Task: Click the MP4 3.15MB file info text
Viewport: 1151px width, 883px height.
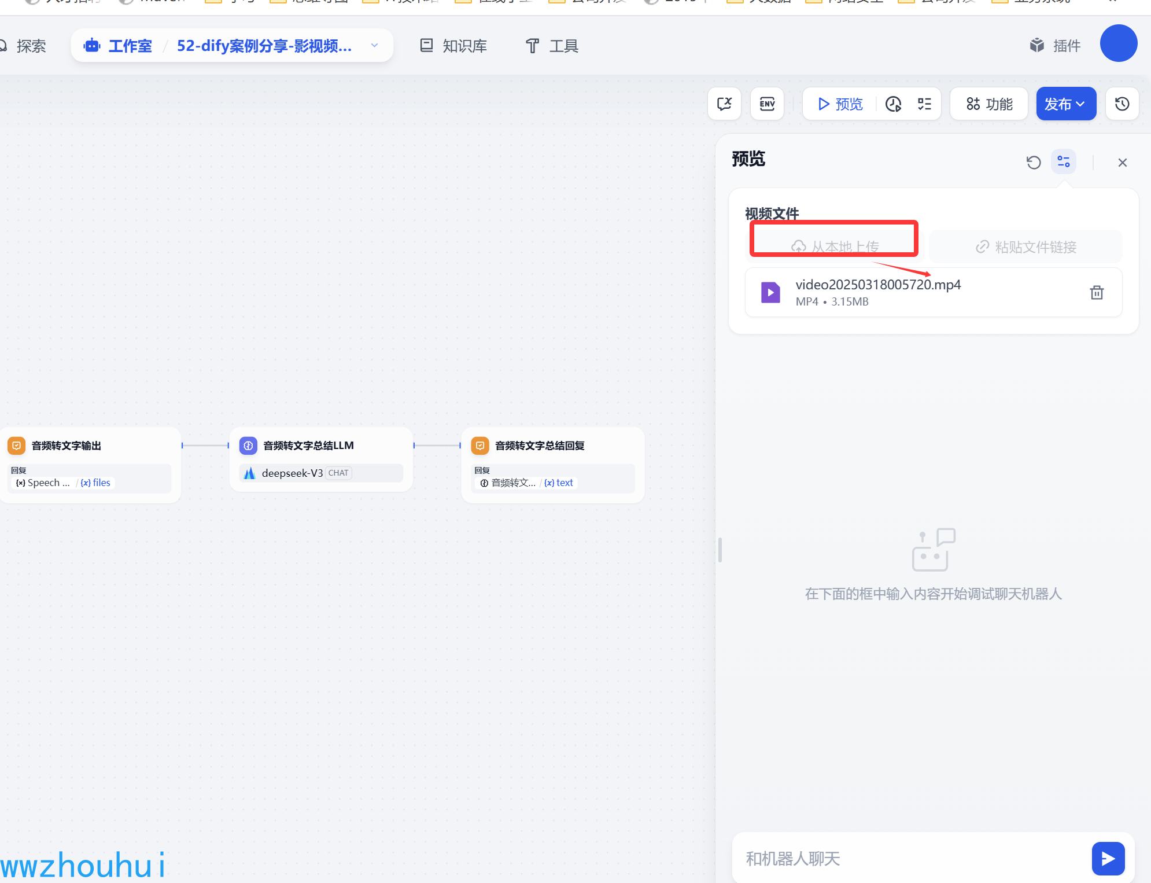Action: click(x=832, y=301)
